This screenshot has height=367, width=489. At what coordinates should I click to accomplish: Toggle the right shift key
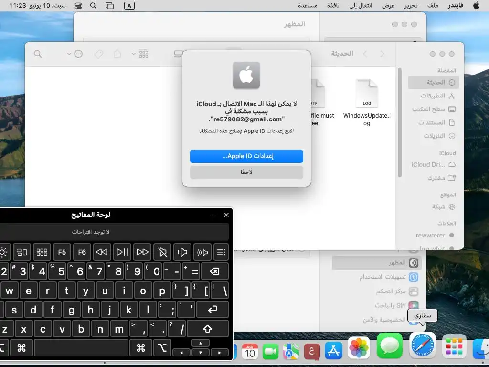207,329
